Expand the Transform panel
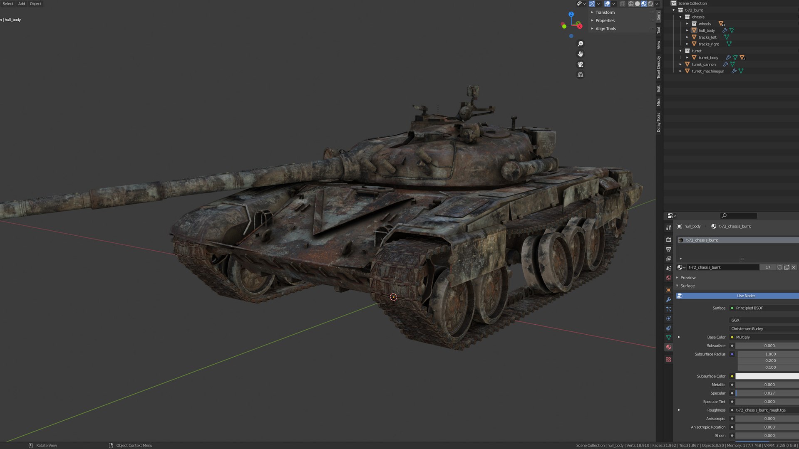The image size is (799, 449). [x=605, y=12]
